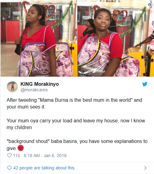154x174 pixels.
Task: Like the tweet with the heart icon
Action: (x=9, y=156)
